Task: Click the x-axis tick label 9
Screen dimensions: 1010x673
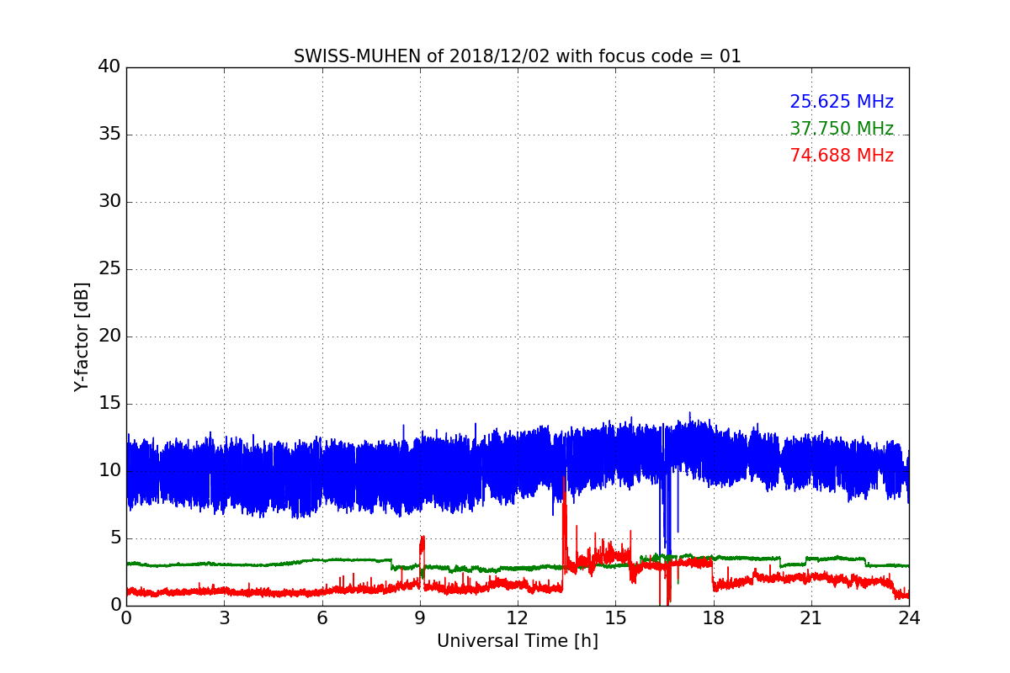Action: [x=420, y=618]
